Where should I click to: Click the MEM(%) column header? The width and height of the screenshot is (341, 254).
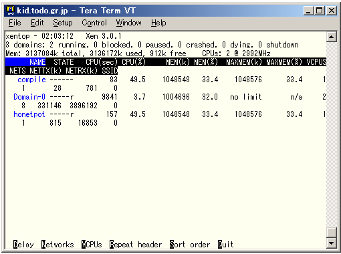206,62
